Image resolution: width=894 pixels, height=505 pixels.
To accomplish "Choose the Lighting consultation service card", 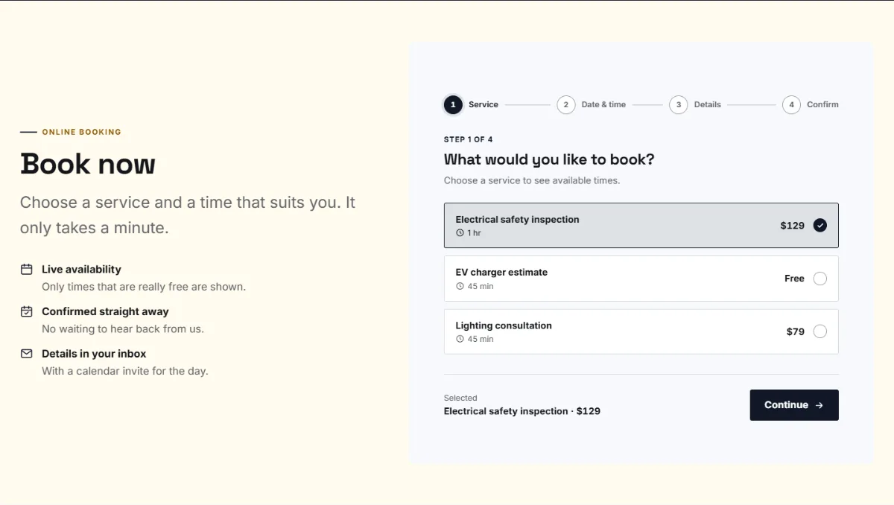I will tap(641, 331).
